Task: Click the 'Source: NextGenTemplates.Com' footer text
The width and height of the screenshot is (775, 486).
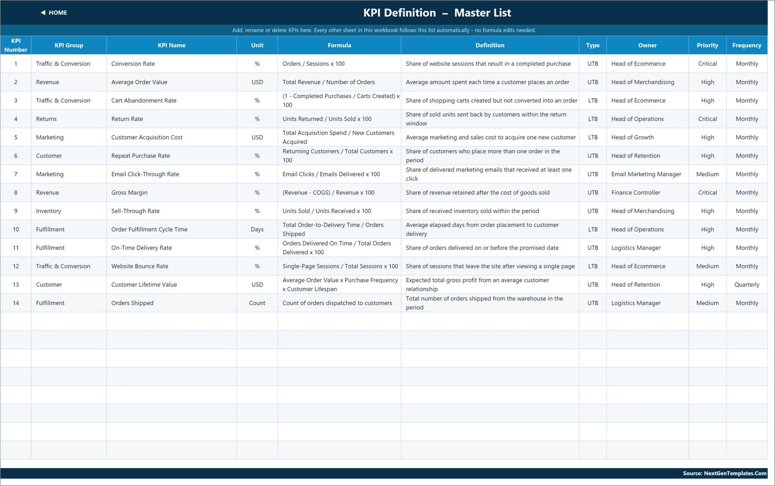Action: 725,473
